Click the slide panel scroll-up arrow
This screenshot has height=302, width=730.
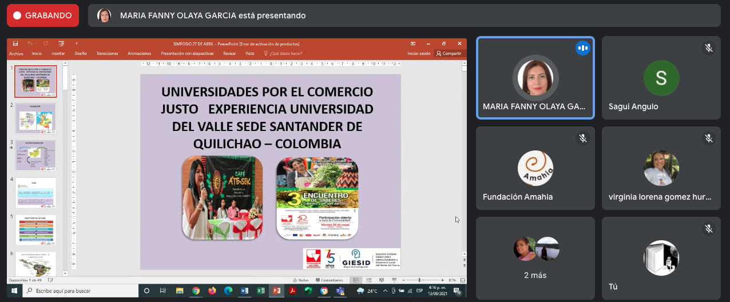click(65, 64)
